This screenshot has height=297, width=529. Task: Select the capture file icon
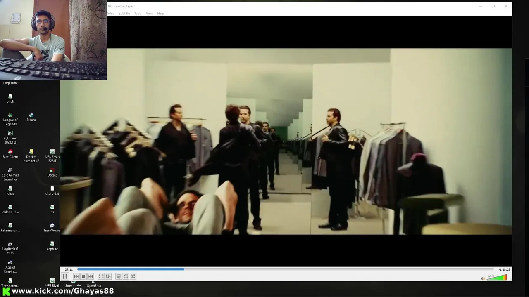pyautogui.click(x=52, y=246)
